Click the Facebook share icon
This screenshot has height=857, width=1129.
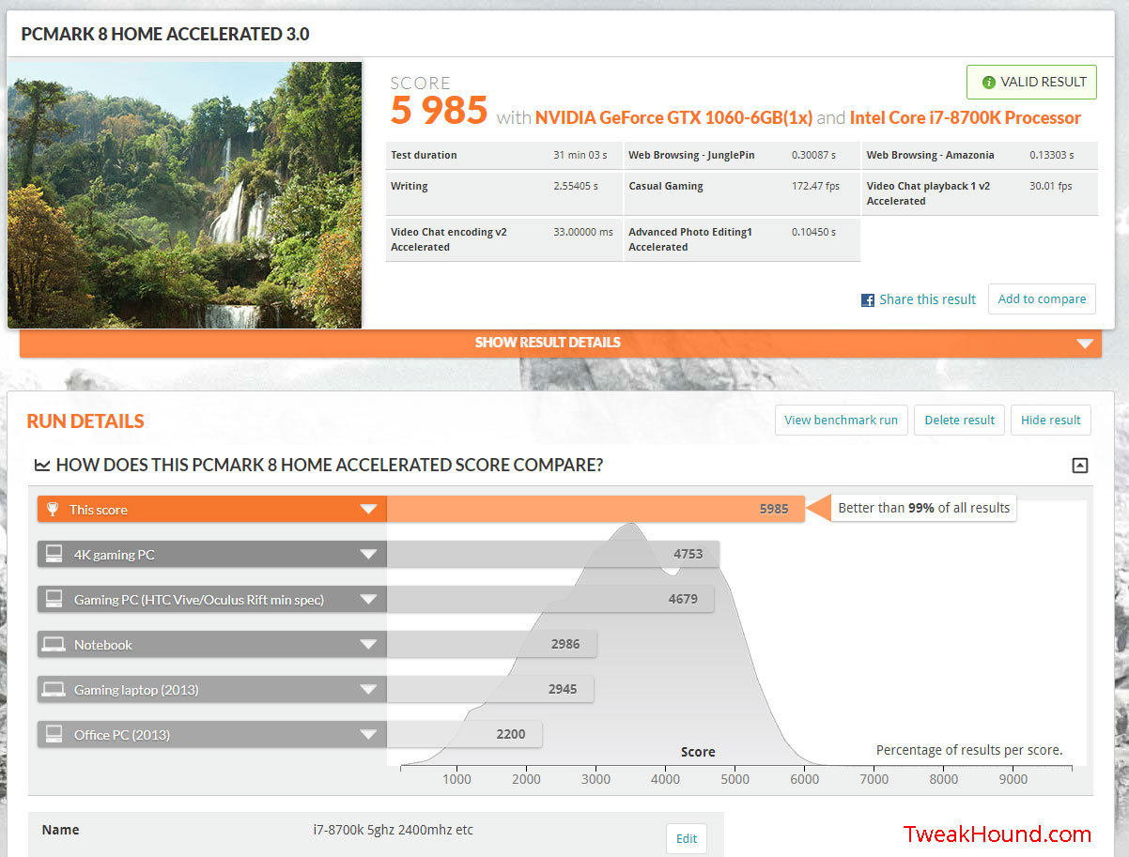point(868,300)
